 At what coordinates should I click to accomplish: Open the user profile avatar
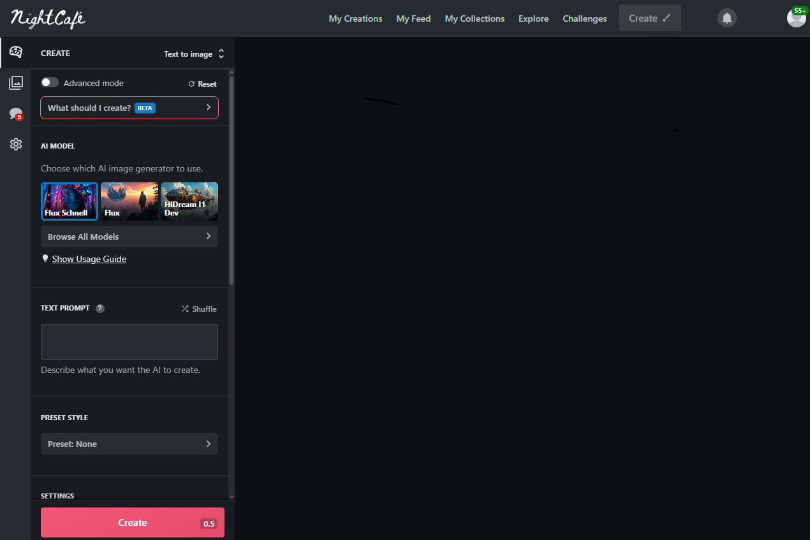click(796, 18)
